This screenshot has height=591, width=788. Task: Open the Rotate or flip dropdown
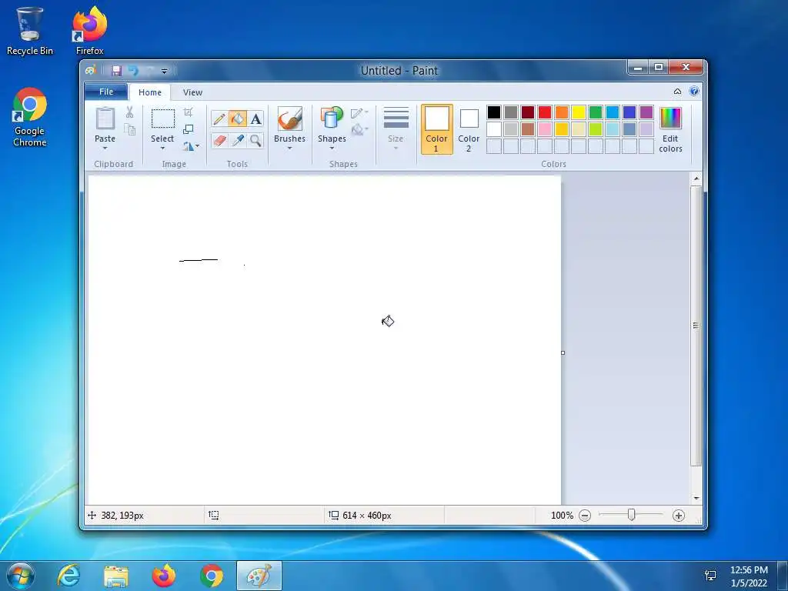tap(191, 146)
